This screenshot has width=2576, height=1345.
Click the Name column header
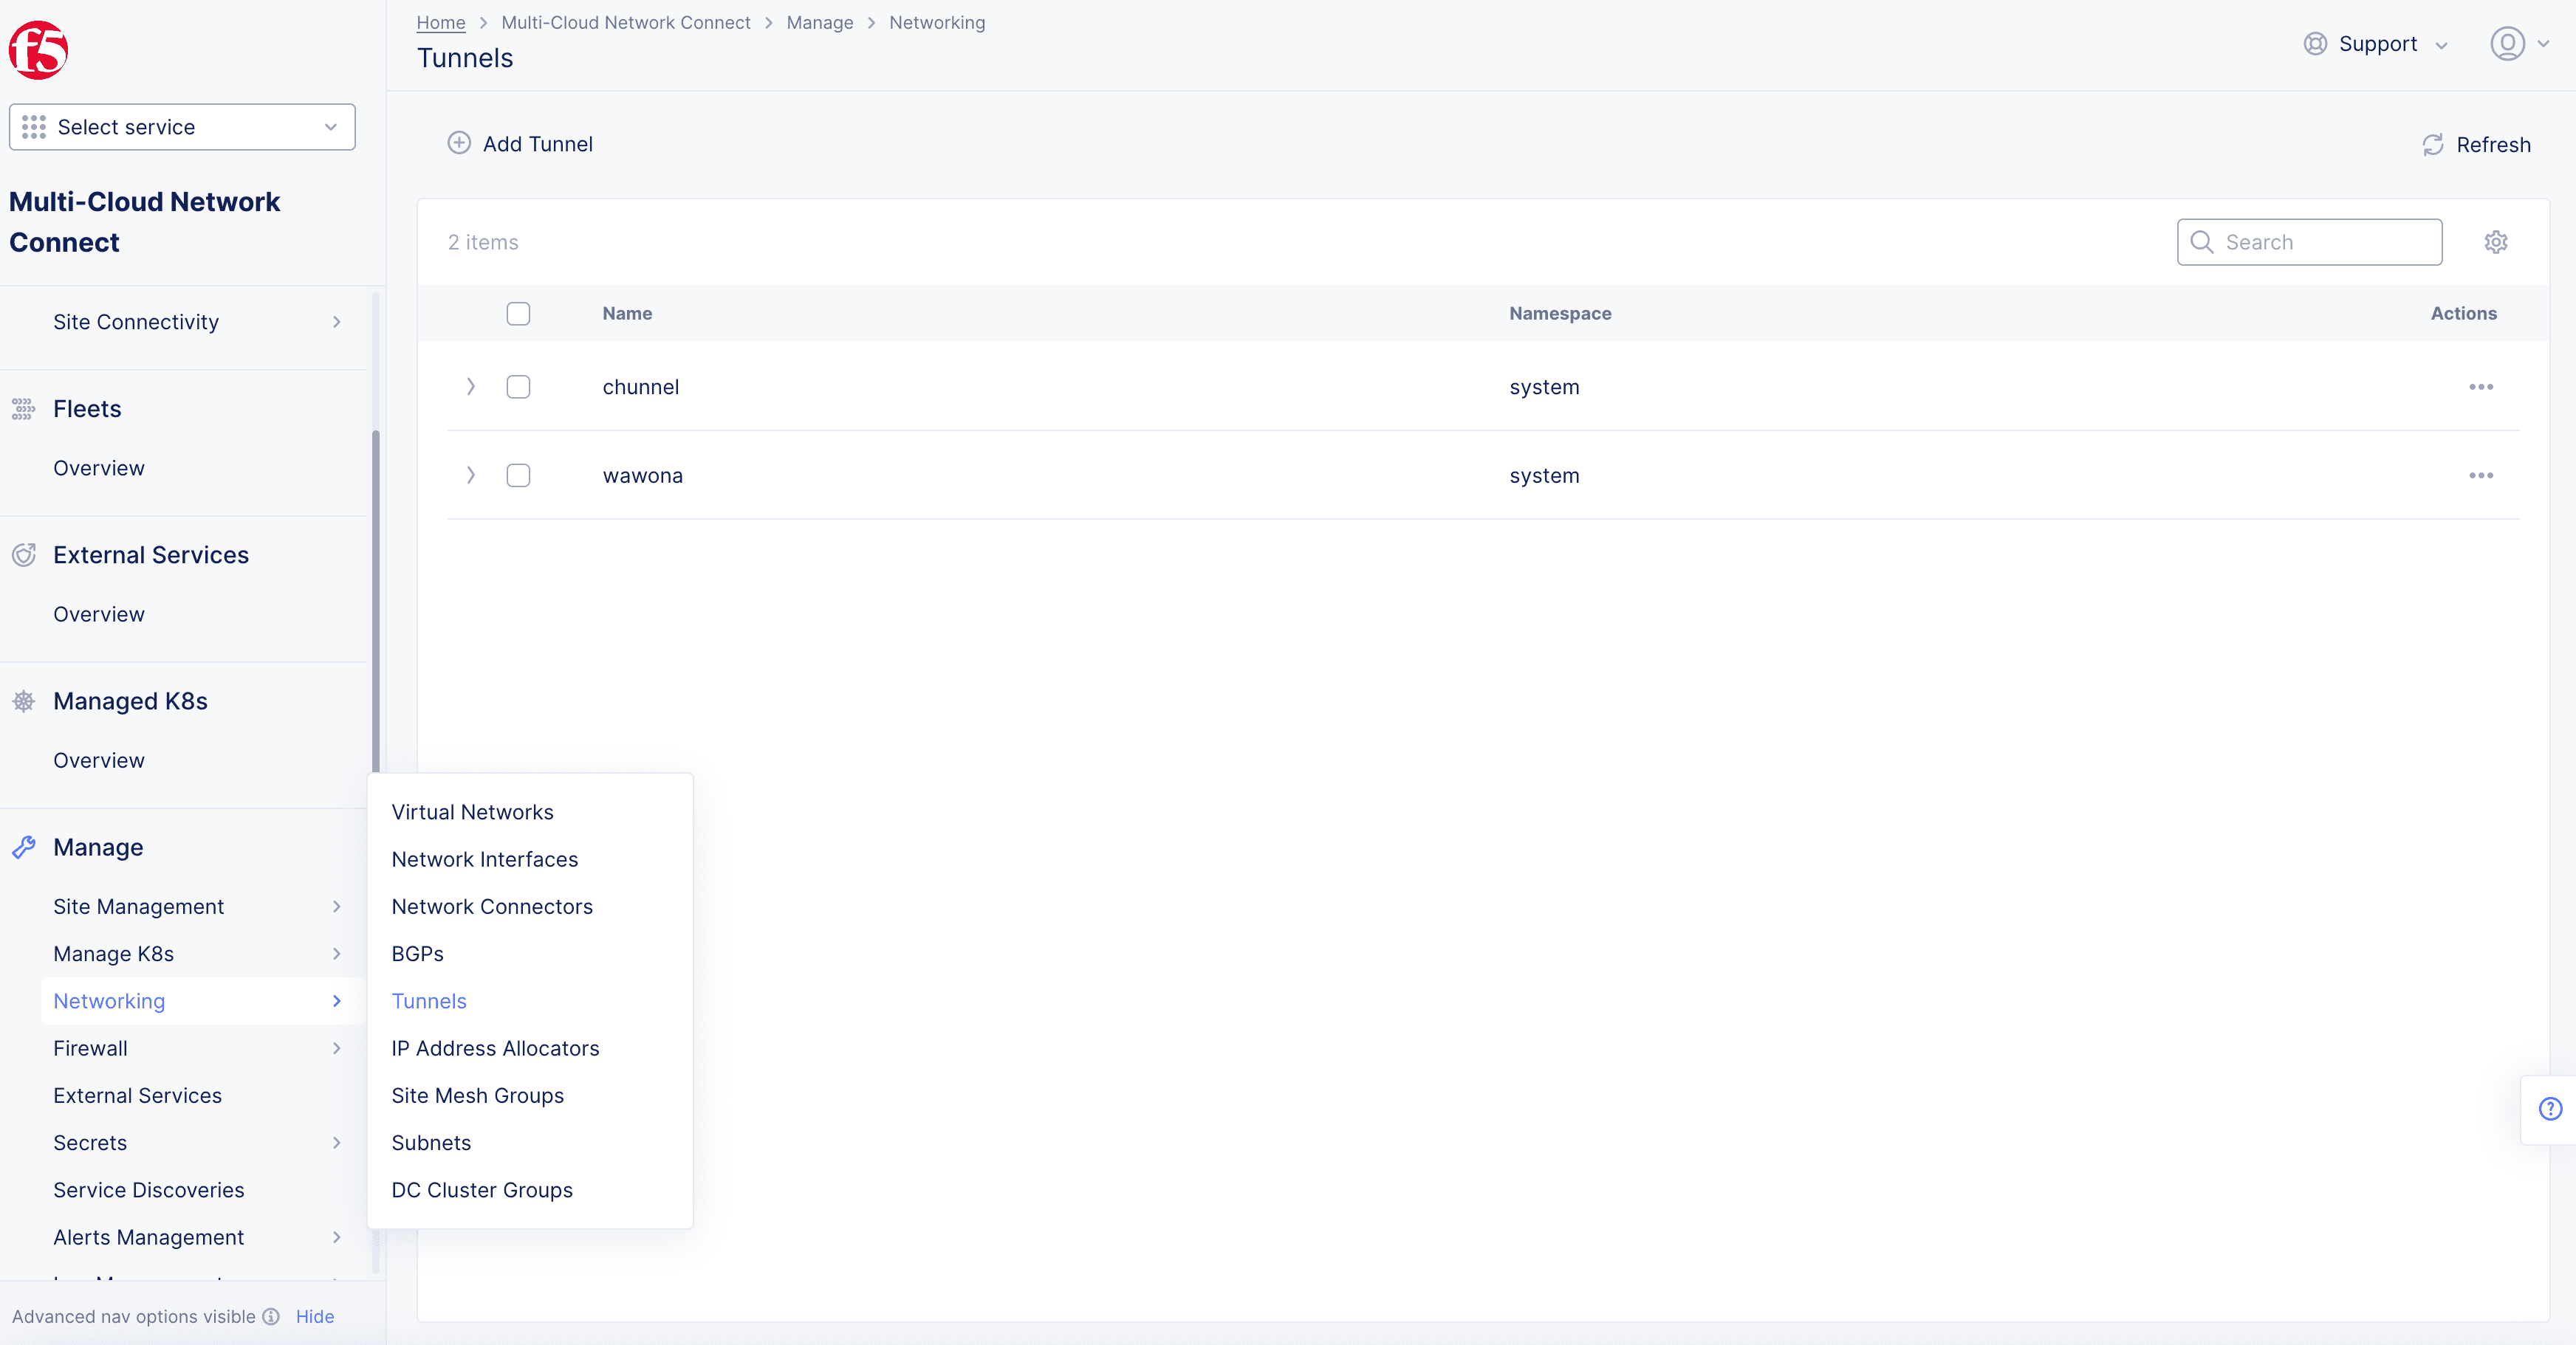(x=627, y=314)
